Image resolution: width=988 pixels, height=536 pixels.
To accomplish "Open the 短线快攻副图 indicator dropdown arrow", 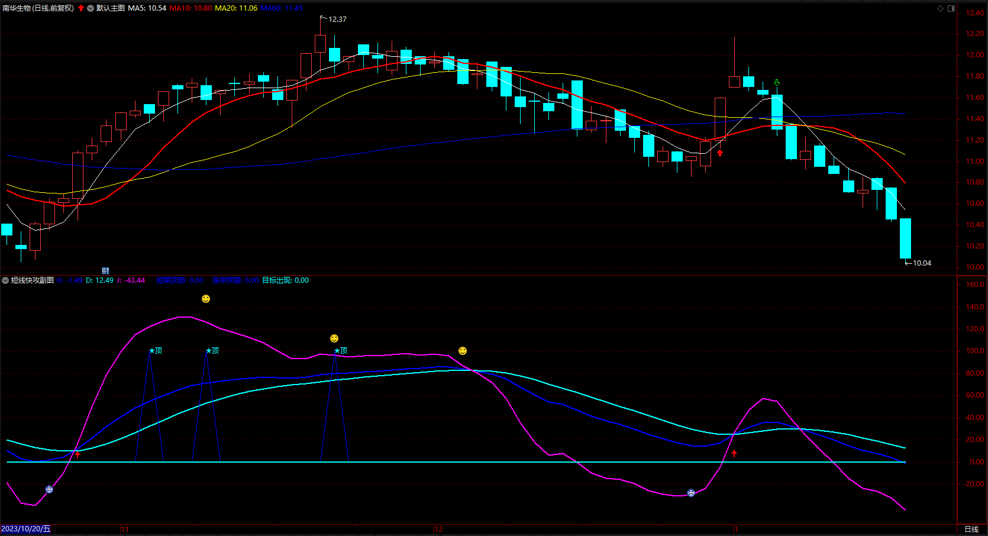I will (x=5, y=280).
